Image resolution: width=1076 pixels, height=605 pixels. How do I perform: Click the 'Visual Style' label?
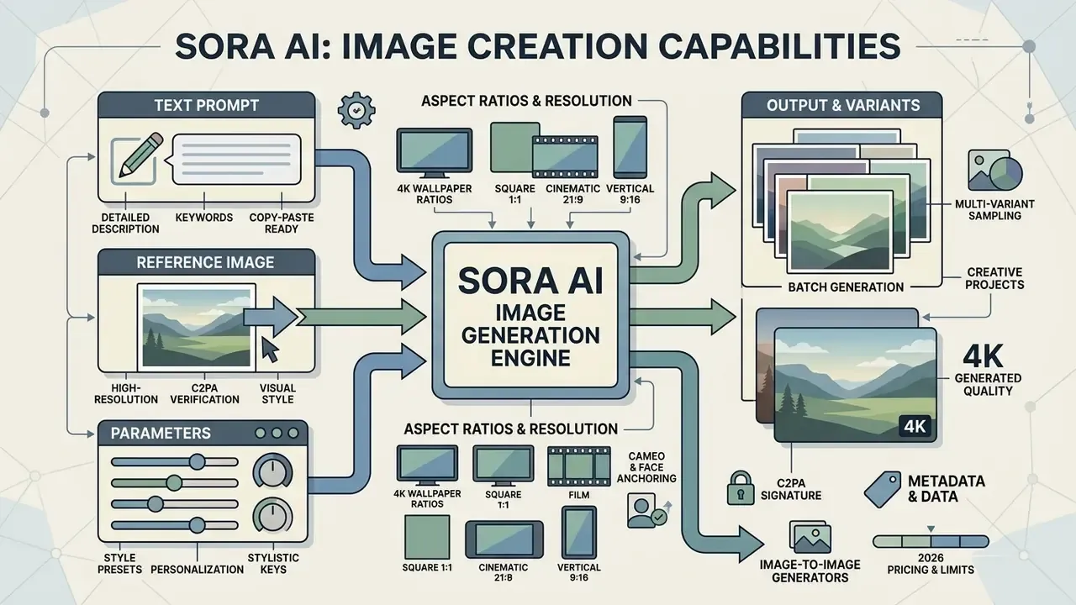[278, 393]
